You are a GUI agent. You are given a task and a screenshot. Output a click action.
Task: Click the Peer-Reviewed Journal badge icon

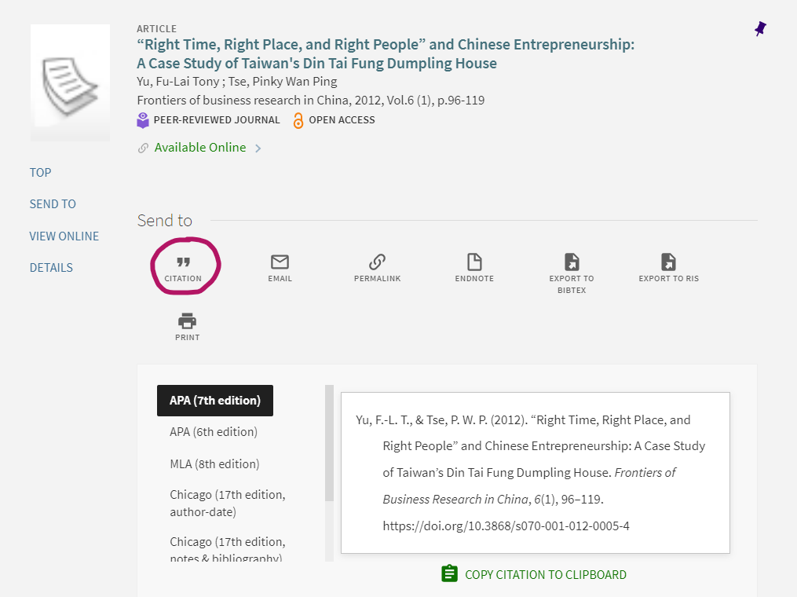click(143, 119)
